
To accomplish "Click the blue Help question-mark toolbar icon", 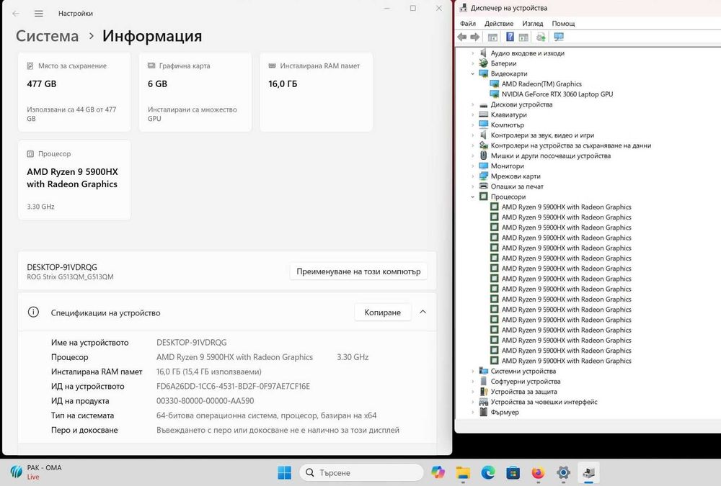I will point(510,37).
